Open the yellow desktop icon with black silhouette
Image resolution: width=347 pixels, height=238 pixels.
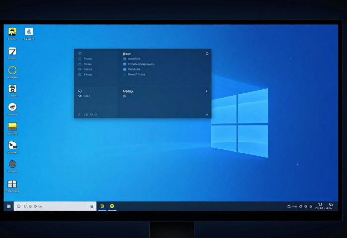tap(12, 32)
